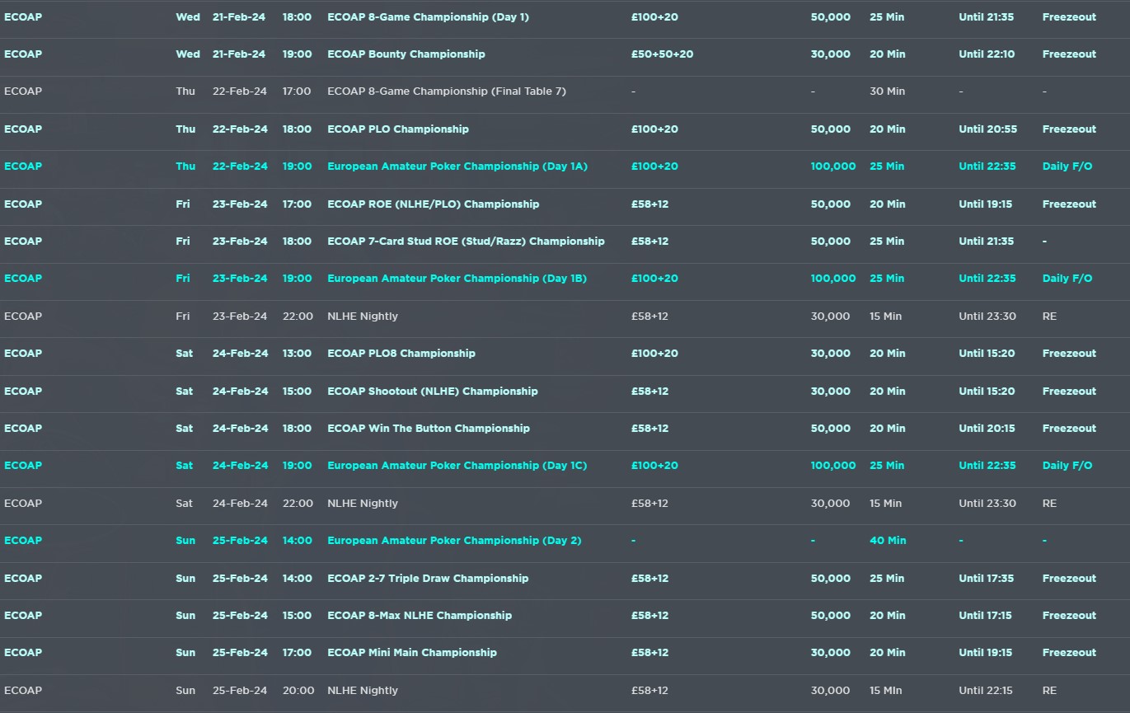Select ECOAP ROE (NLHE/PLO) Championship

click(433, 204)
